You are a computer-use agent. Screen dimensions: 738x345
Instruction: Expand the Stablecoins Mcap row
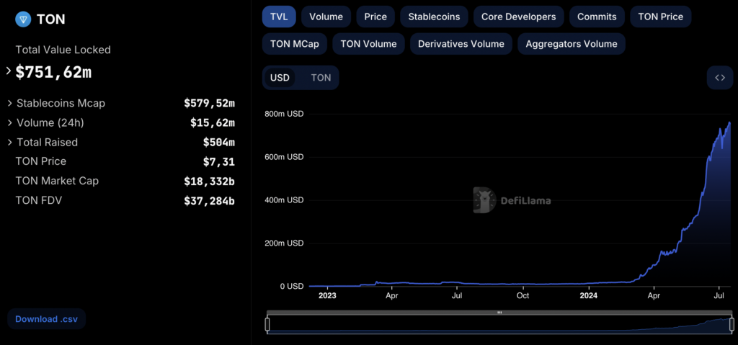[10, 103]
